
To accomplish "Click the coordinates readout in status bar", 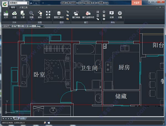I will click(13, 123).
